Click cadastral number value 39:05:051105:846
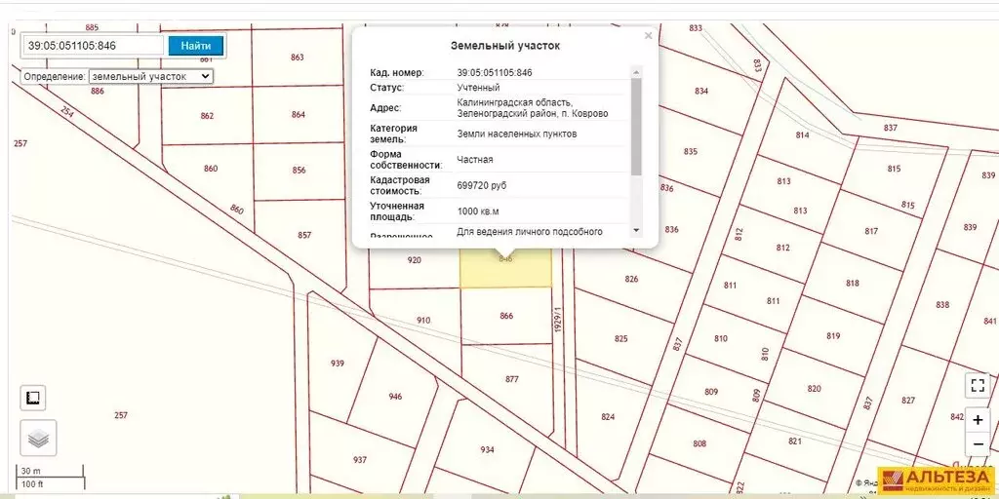The height and width of the screenshot is (499, 999). tap(495, 72)
